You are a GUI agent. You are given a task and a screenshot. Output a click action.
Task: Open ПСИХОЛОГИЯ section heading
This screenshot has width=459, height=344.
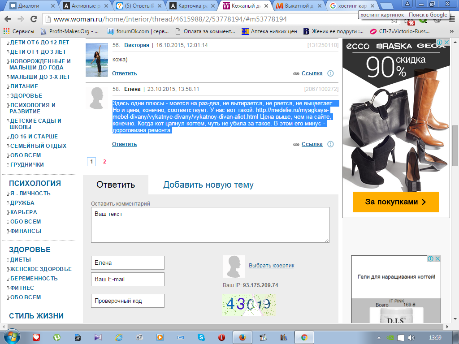35,183
